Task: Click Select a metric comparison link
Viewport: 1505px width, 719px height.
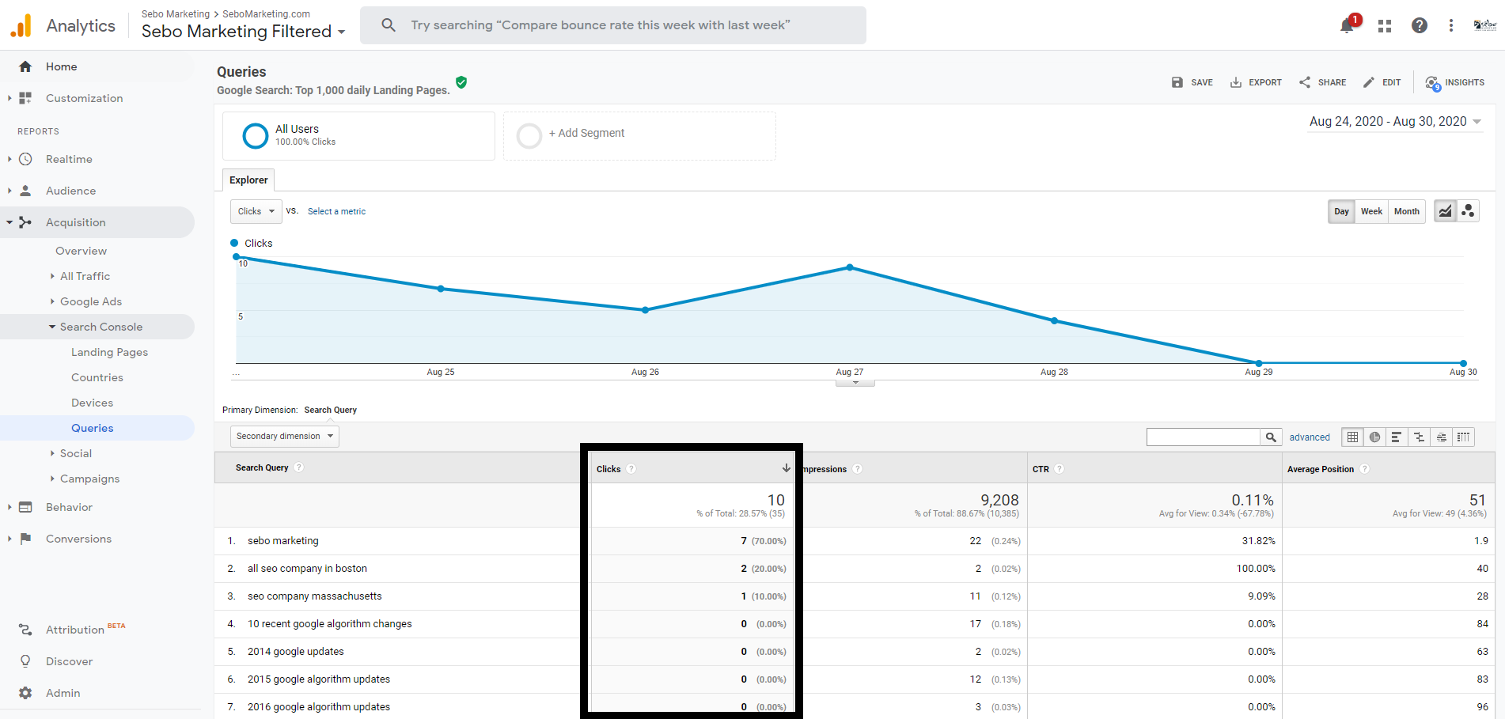Action: click(x=336, y=211)
